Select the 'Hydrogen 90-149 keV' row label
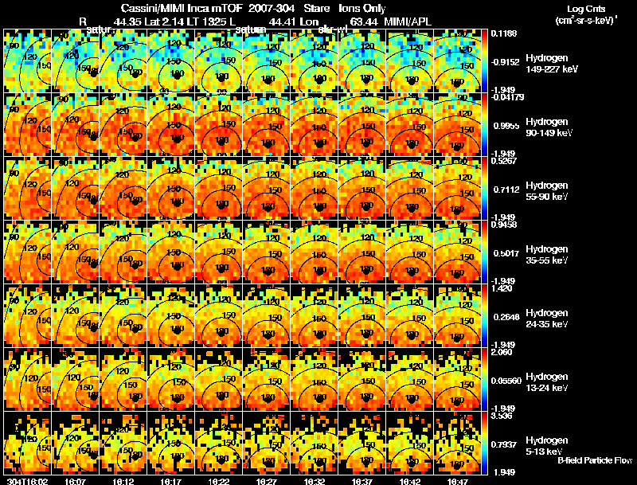The height and width of the screenshot is (485, 637). pos(549,127)
